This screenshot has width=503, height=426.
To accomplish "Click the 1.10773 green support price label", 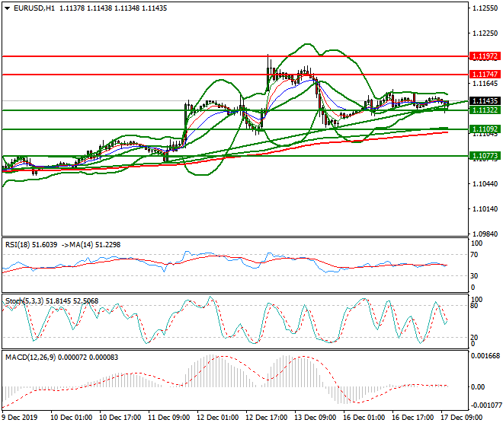I will click(485, 156).
